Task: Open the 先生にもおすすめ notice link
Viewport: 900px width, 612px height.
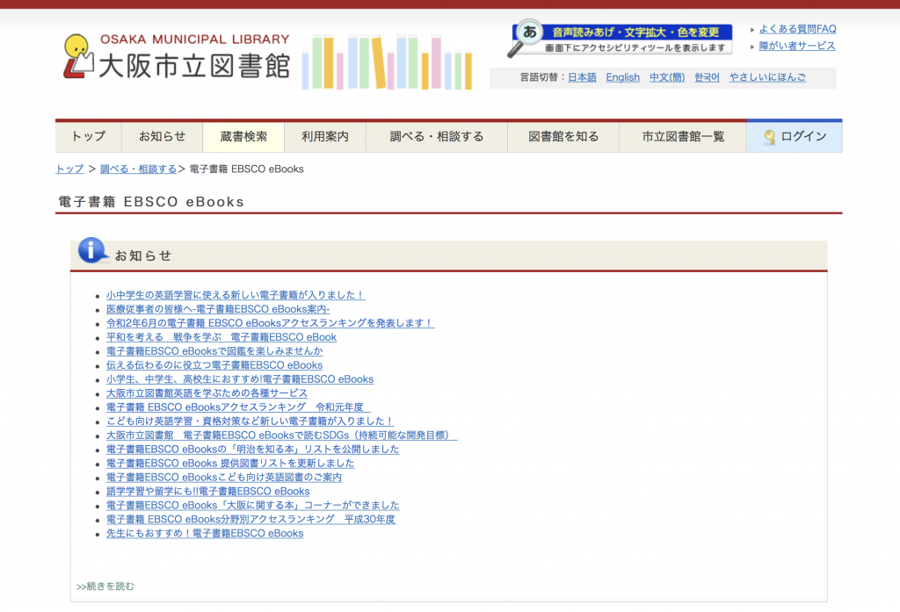Action: point(205,534)
